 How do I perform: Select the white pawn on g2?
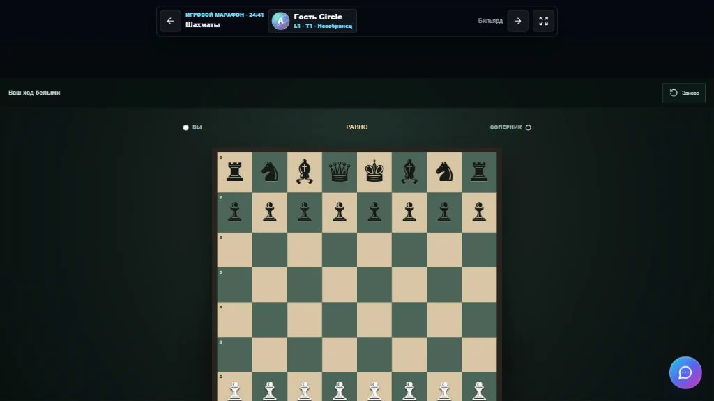pos(444,387)
